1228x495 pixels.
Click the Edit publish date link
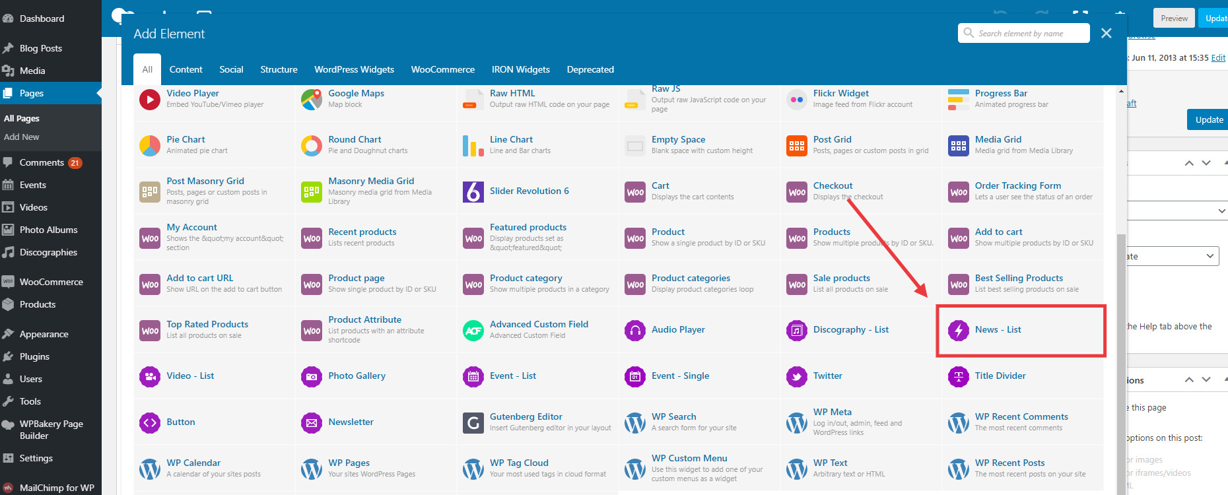pyautogui.click(x=1218, y=58)
